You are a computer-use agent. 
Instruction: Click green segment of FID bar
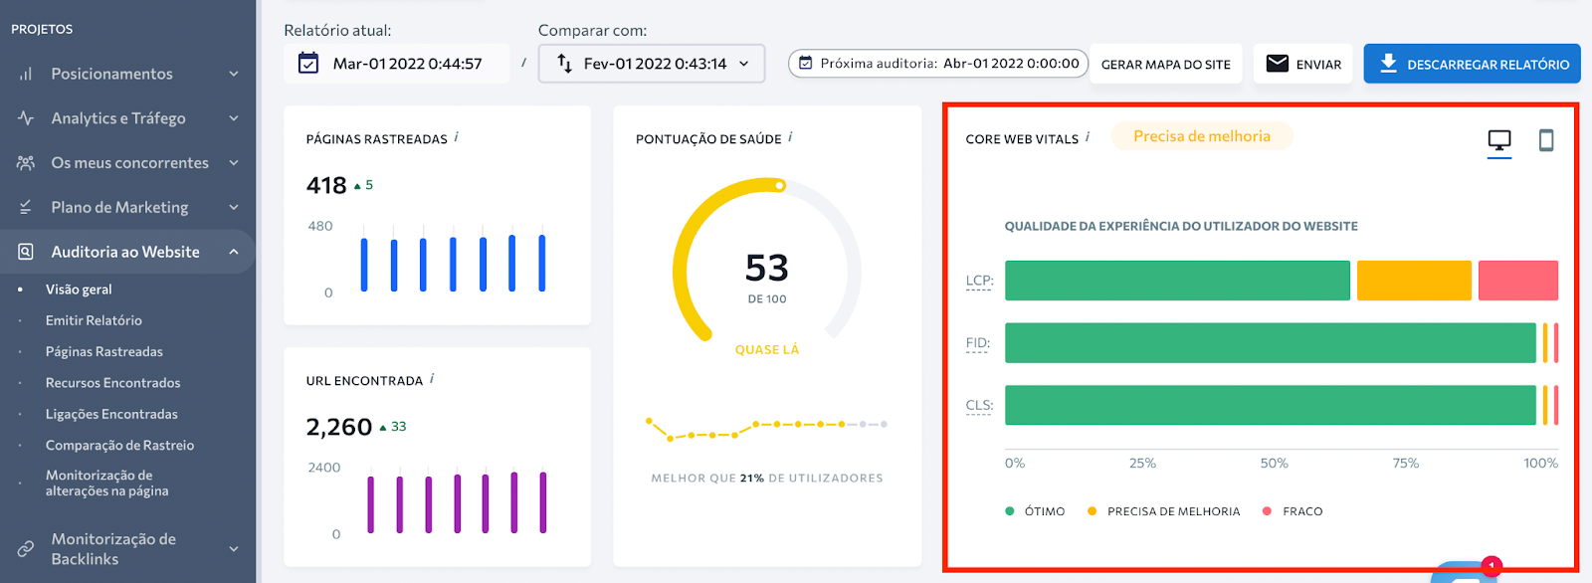[1271, 343]
